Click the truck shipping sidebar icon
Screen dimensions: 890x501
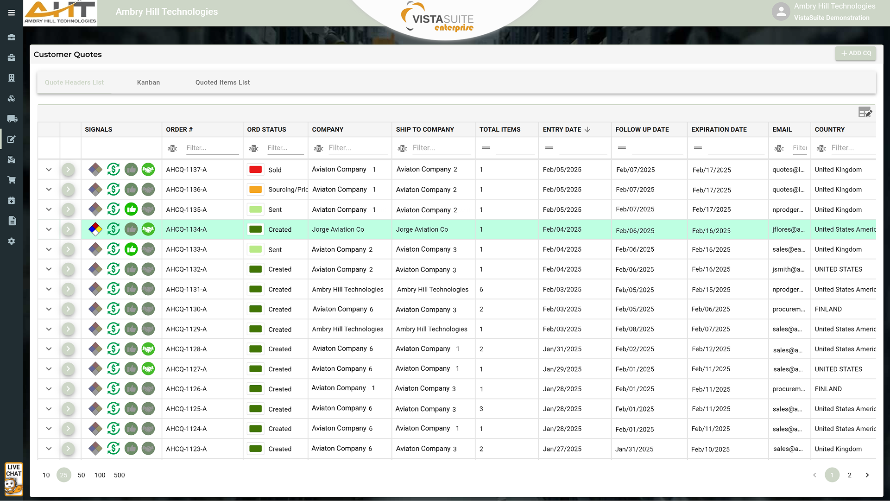(12, 119)
